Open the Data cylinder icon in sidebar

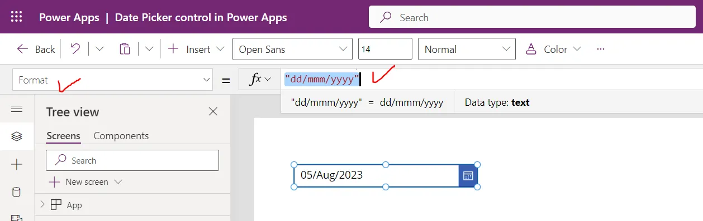pos(17,192)
